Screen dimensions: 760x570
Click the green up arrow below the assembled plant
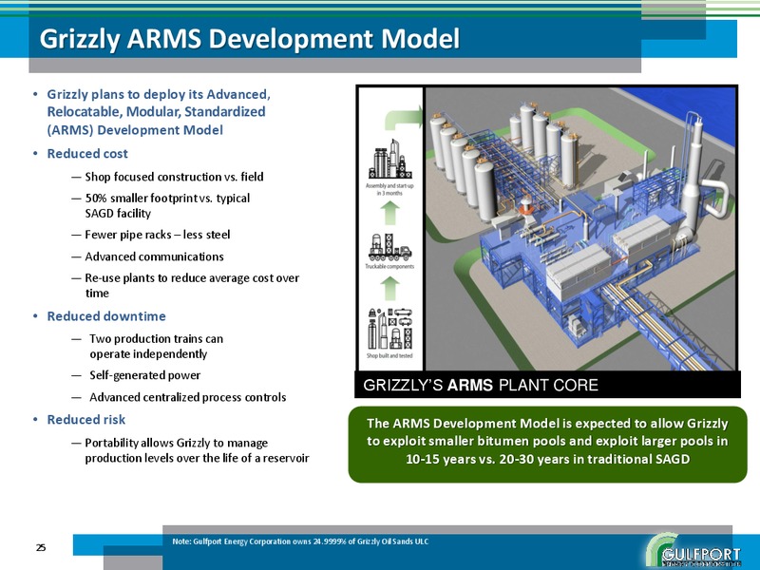click(390, 213)
